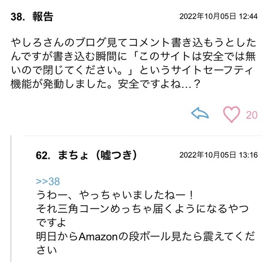Click the text 安全ですよね…？
This screenshot has height=262, width=262.
tap(159, 84)
